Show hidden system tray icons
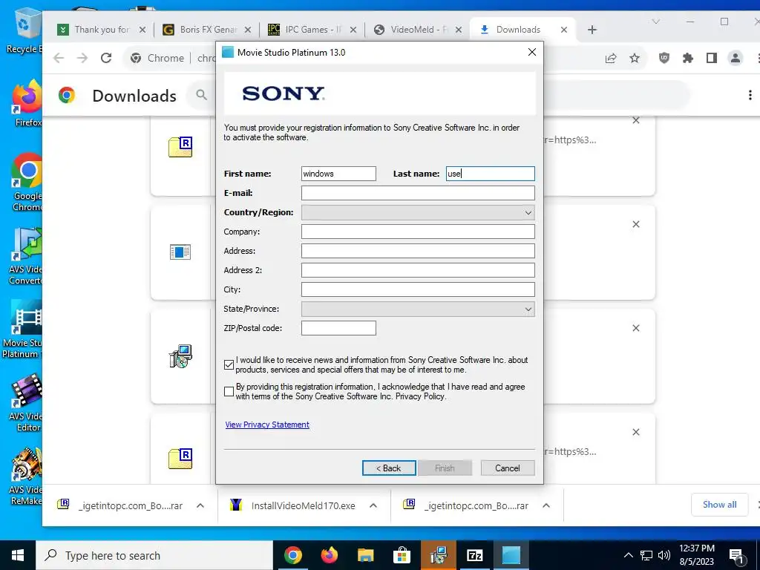Screen dimensions: 760x570 (x=628, y=555)
